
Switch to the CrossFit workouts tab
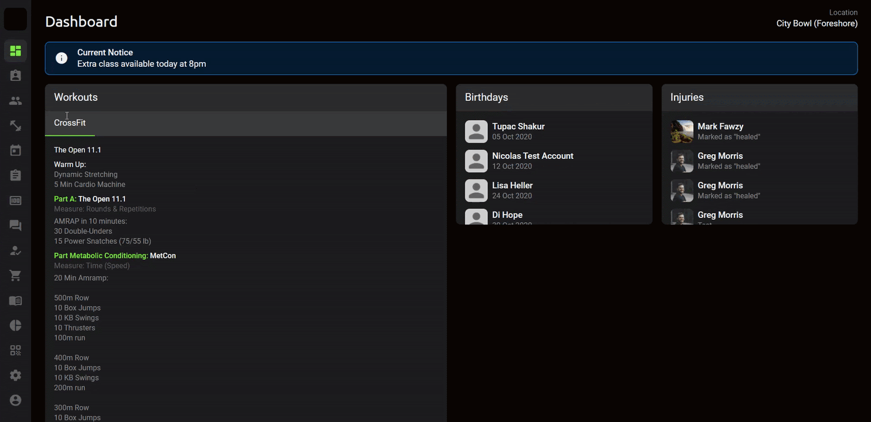point(70,123)
